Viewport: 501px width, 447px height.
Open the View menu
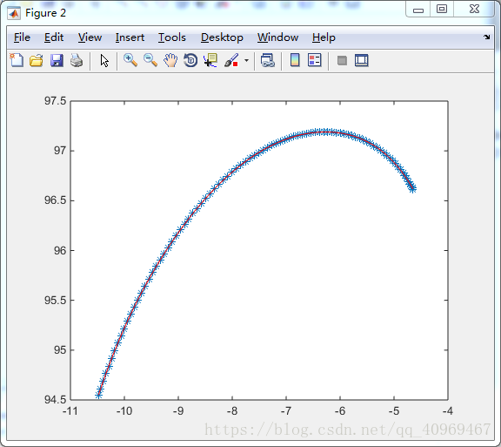click(x=90, y=37)
